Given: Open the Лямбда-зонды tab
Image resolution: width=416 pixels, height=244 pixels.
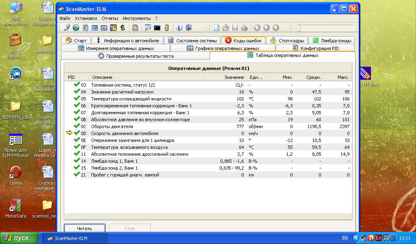Looking at the screenshot, I should coord(331,40).
